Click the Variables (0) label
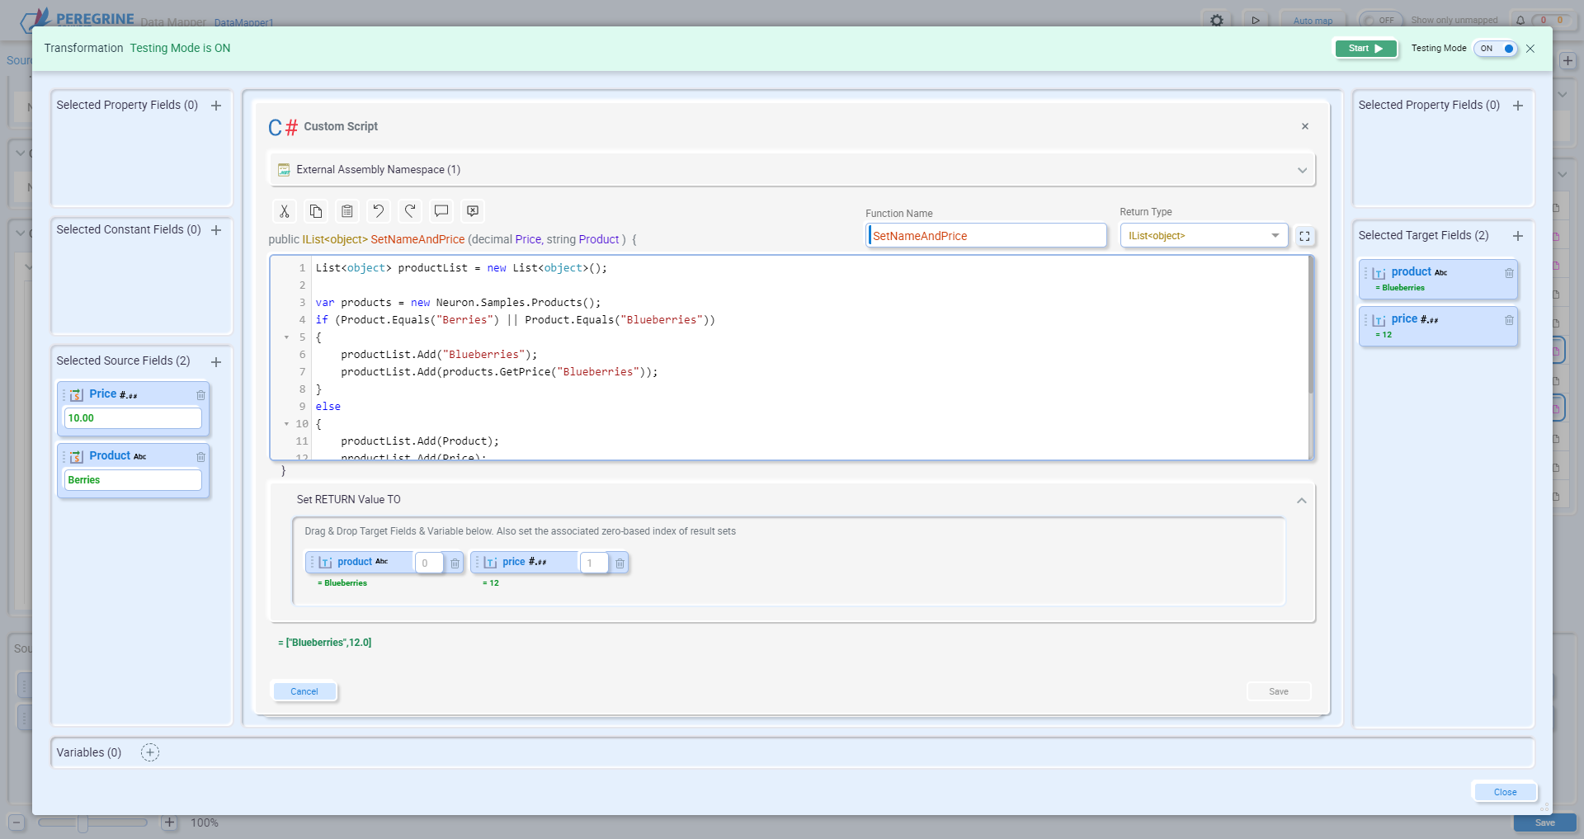The width and height of the screenshot is (1584, 839). pyautogui.click(x=89, y=752)
